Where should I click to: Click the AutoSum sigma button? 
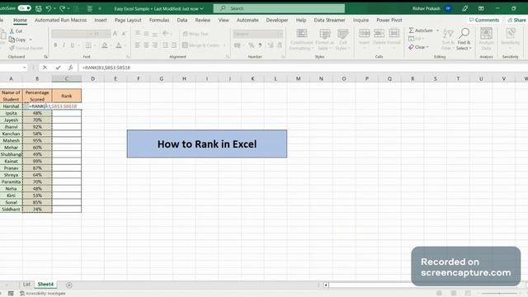tap(421, 31)
